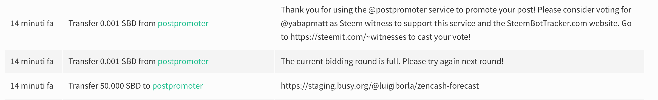Click 'Please try again next round!' text
Image resolution: width=658 pixels, height=100 pixels.
click(x=453, y=61)
